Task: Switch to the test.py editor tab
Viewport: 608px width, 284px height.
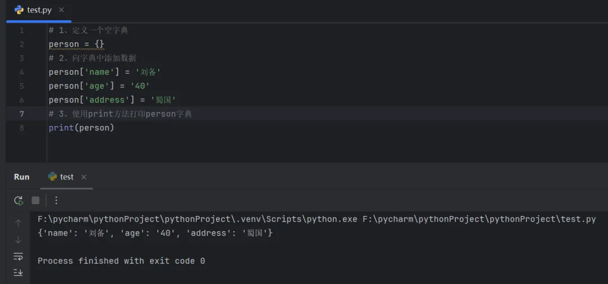Action: [x=39, y=10]
